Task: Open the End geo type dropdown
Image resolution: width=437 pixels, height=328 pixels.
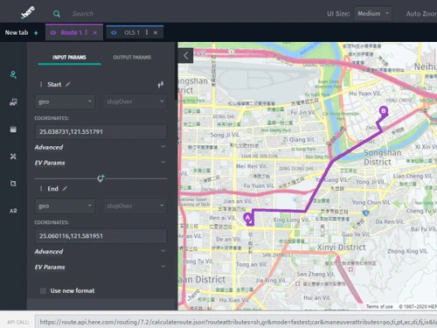Action: [65, 206]
